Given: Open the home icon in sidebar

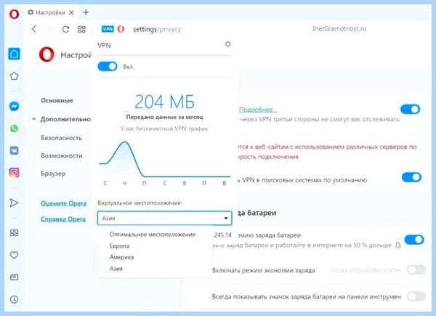Looking at the screenshot, I should pos(15,54).
